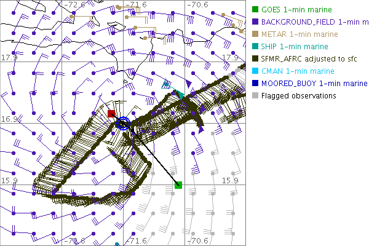The image size is (369, 246).
Task: Select the blue MOORED_BUOY legend square
Action: coord(255,83)
